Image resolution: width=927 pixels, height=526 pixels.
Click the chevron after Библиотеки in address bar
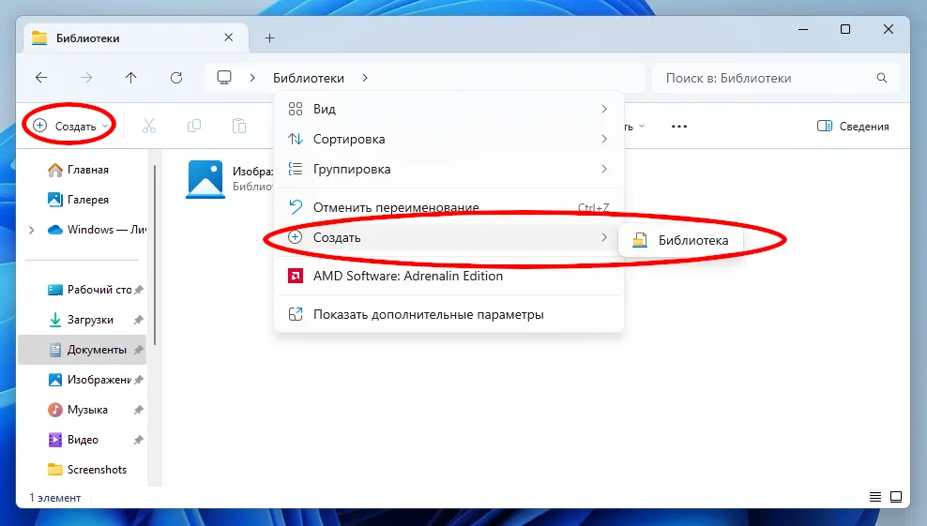point(365,78)
